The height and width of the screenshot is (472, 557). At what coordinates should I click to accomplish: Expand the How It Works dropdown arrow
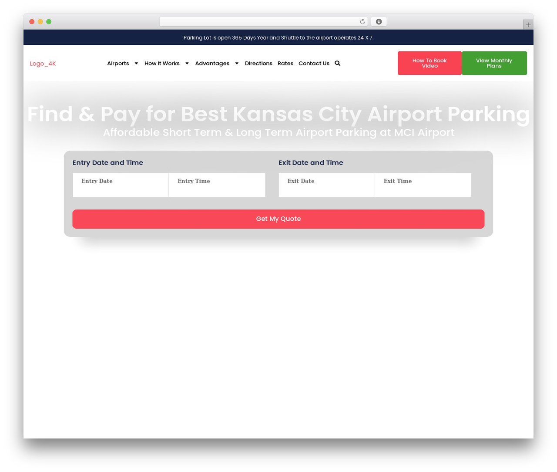click(x=187, y=64)
